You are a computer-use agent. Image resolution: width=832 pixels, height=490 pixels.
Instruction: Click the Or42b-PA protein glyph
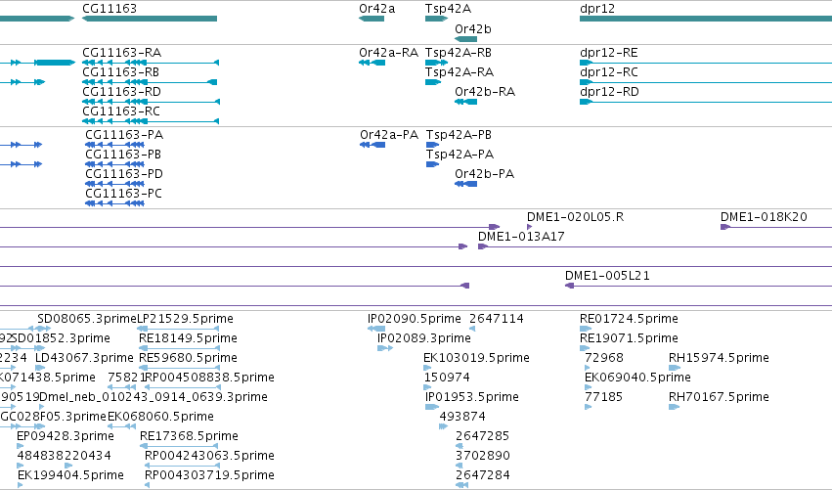(x=466, y=184)
